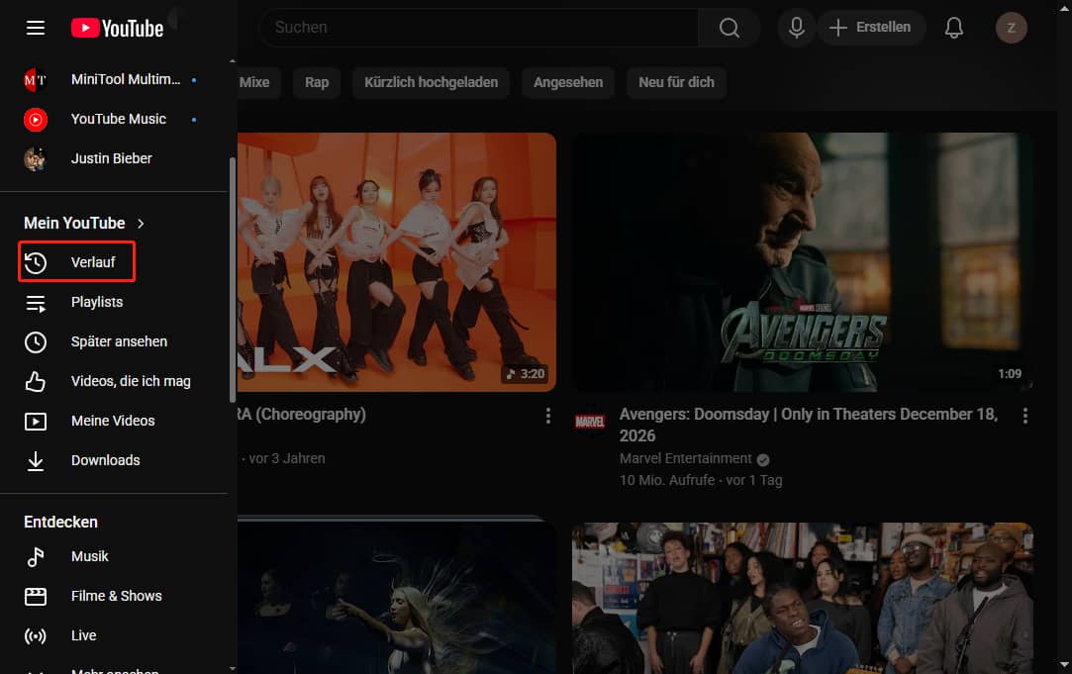Toggle the Angesehen filter chip

pos(568,82)
